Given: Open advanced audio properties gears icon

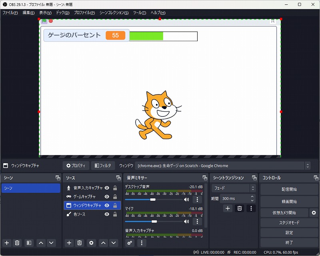Looking at the screenshot, I should 130,243.
